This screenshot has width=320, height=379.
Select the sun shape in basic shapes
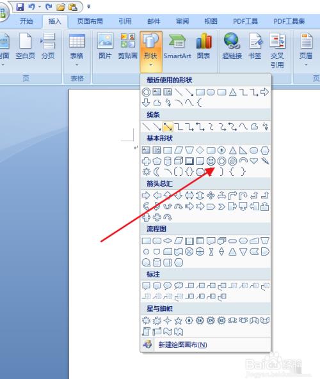pyautogui.click(x=146, y=172)
